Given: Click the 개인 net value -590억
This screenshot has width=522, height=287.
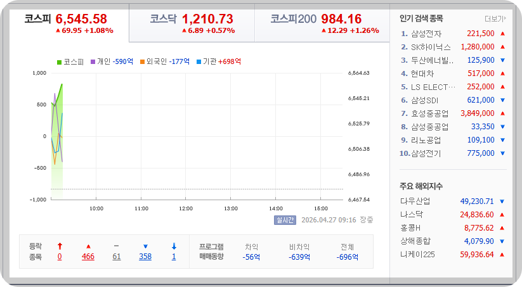Looking at the screenshot, I should coord(123,61).
